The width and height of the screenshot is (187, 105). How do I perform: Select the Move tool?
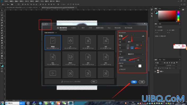(x=2, y=10)
